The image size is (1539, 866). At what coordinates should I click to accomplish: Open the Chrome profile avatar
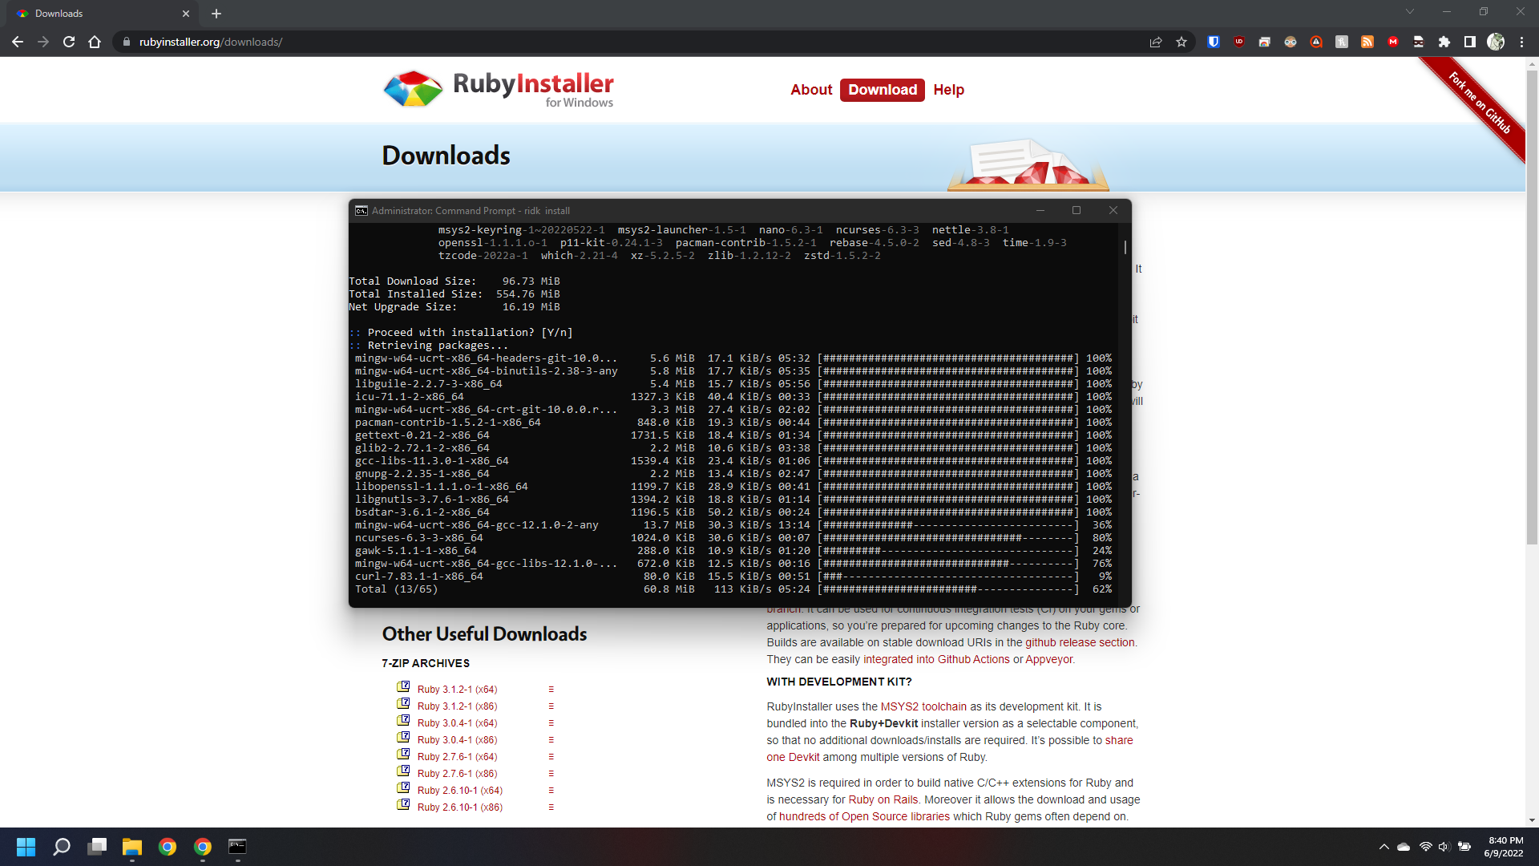pos(1496,42)
